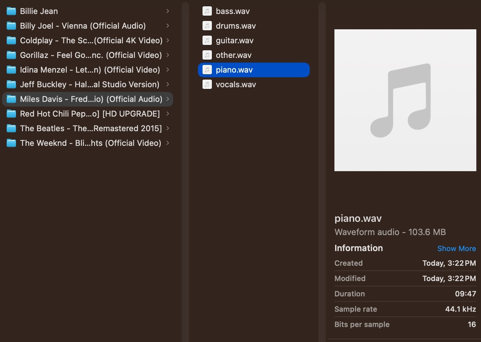
Task: Click the Duration value 09:47
Action: [x=465, y=294]
